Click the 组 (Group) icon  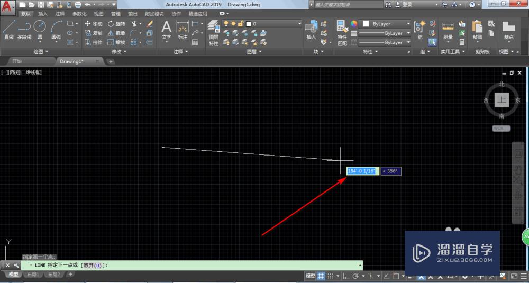420,30
